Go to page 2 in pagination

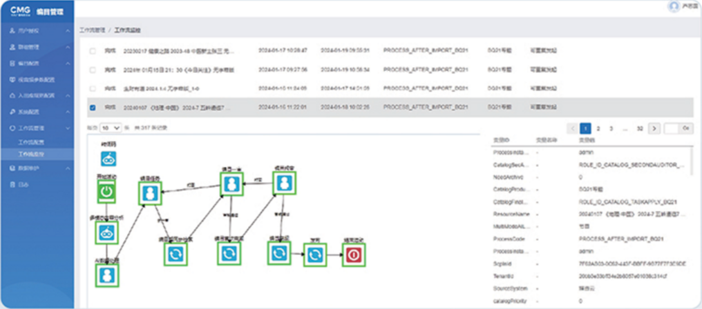point(598,128)
